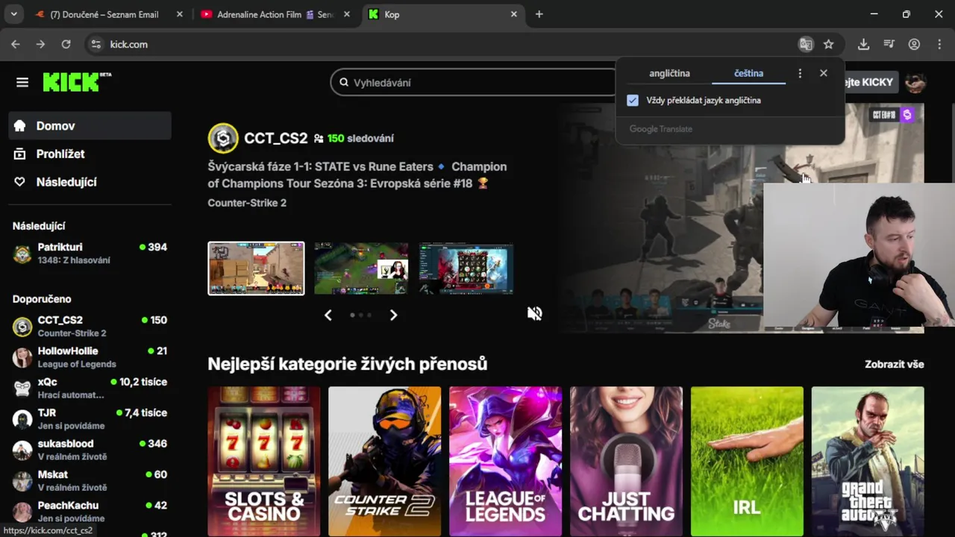This screenshot has width=955, height=537.
Task: Uncheck Vždy překládat jazyk angličtina
Action: point(633,100)
